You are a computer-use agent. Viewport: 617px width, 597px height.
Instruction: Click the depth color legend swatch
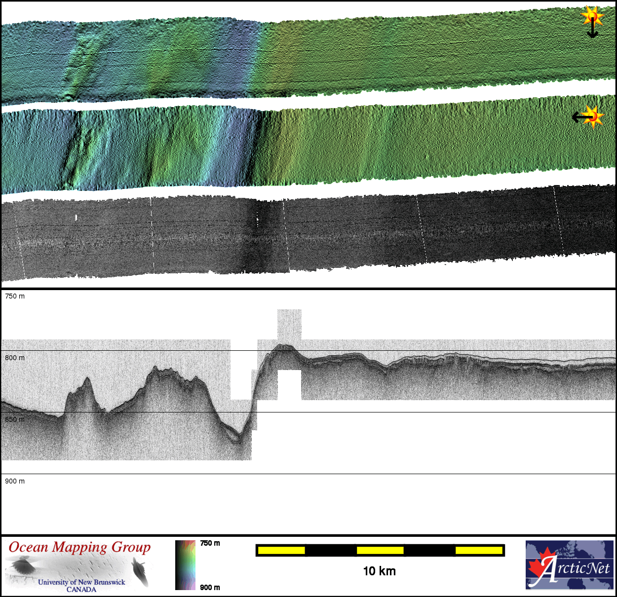185,565
